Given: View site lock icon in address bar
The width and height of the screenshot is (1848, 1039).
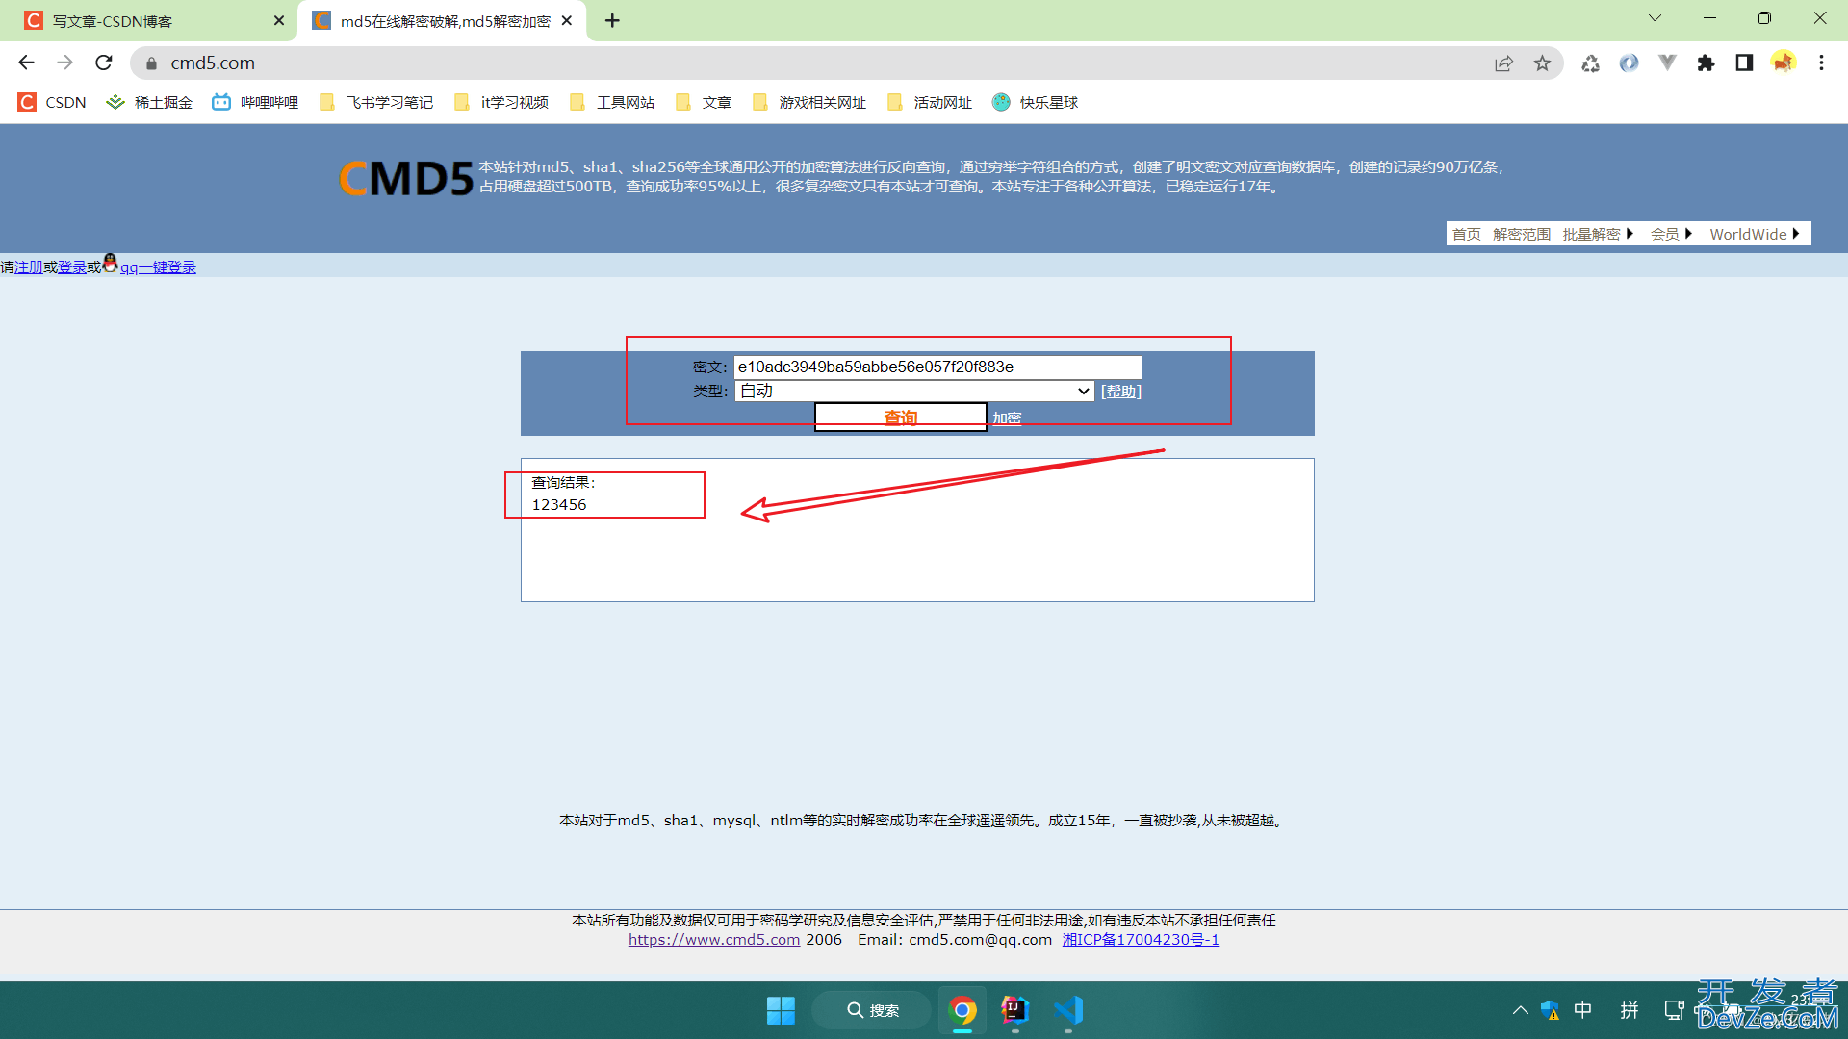Looking at the screenshot, I should [x=151, y=63].
